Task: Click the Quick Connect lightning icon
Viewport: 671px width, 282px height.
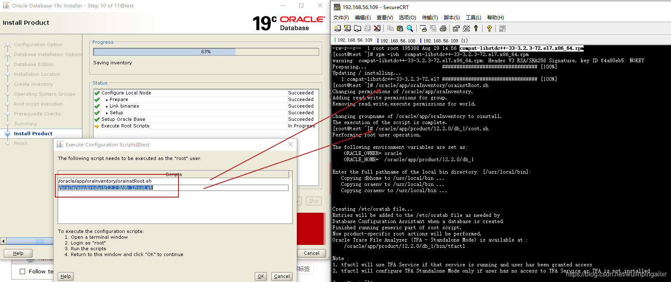Action: coord(347,28)
